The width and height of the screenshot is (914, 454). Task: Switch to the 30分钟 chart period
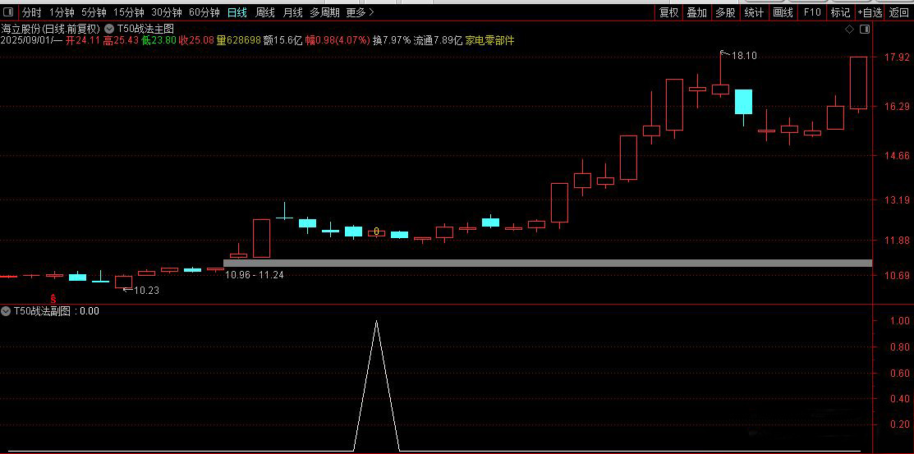pyautogui.click(x=166, y=12)
